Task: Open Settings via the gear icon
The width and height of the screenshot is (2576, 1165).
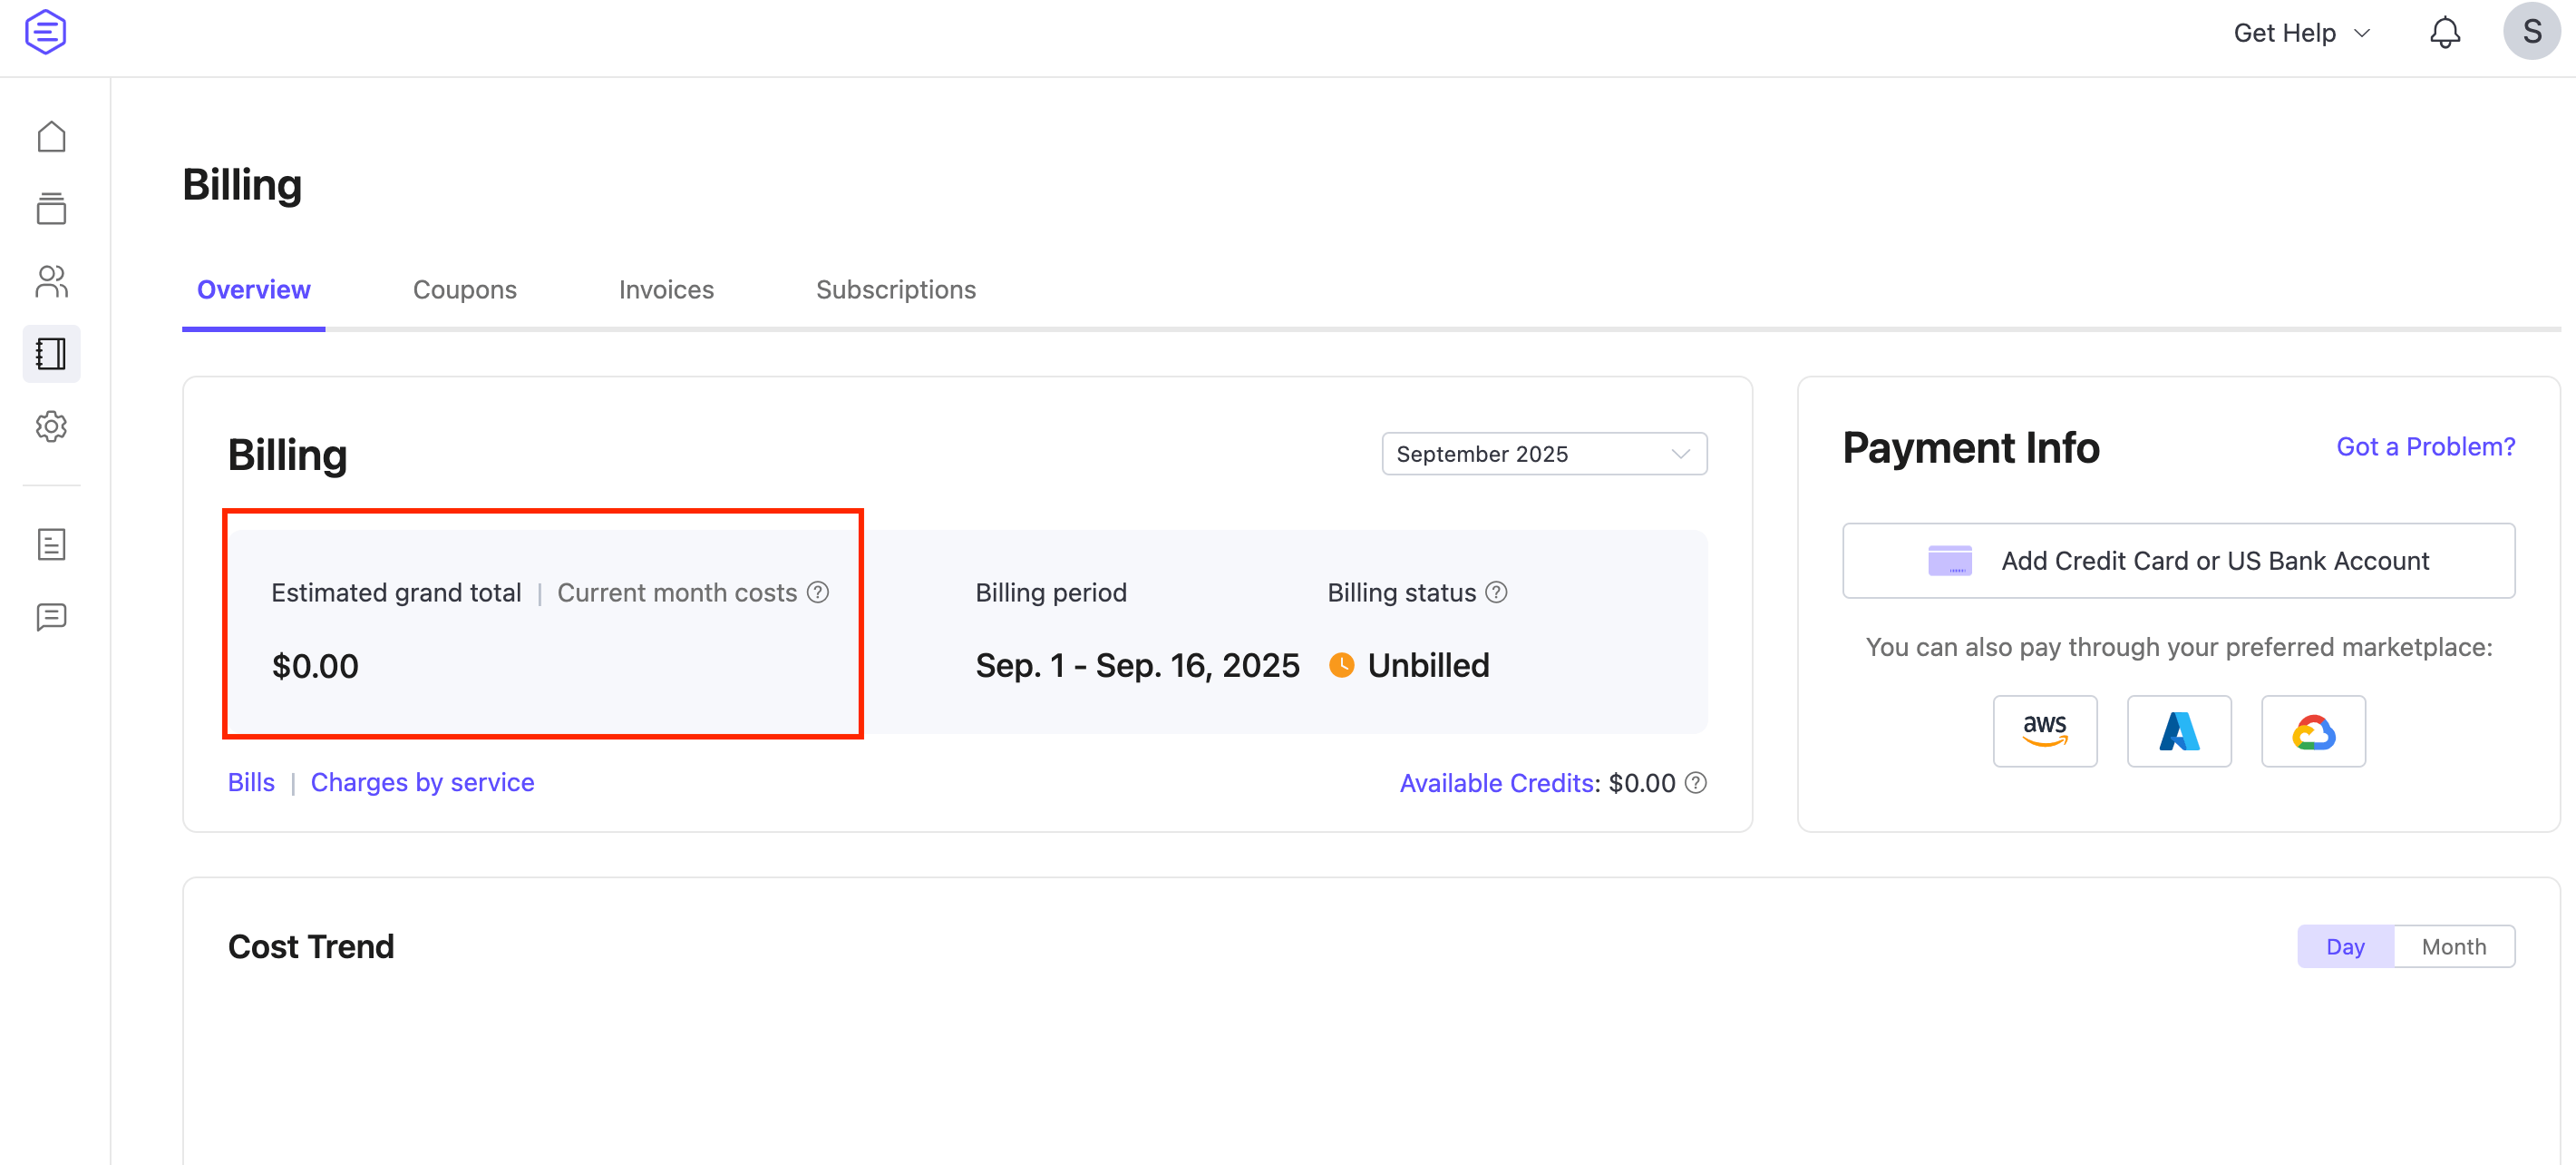Action: tap(50, 426)
